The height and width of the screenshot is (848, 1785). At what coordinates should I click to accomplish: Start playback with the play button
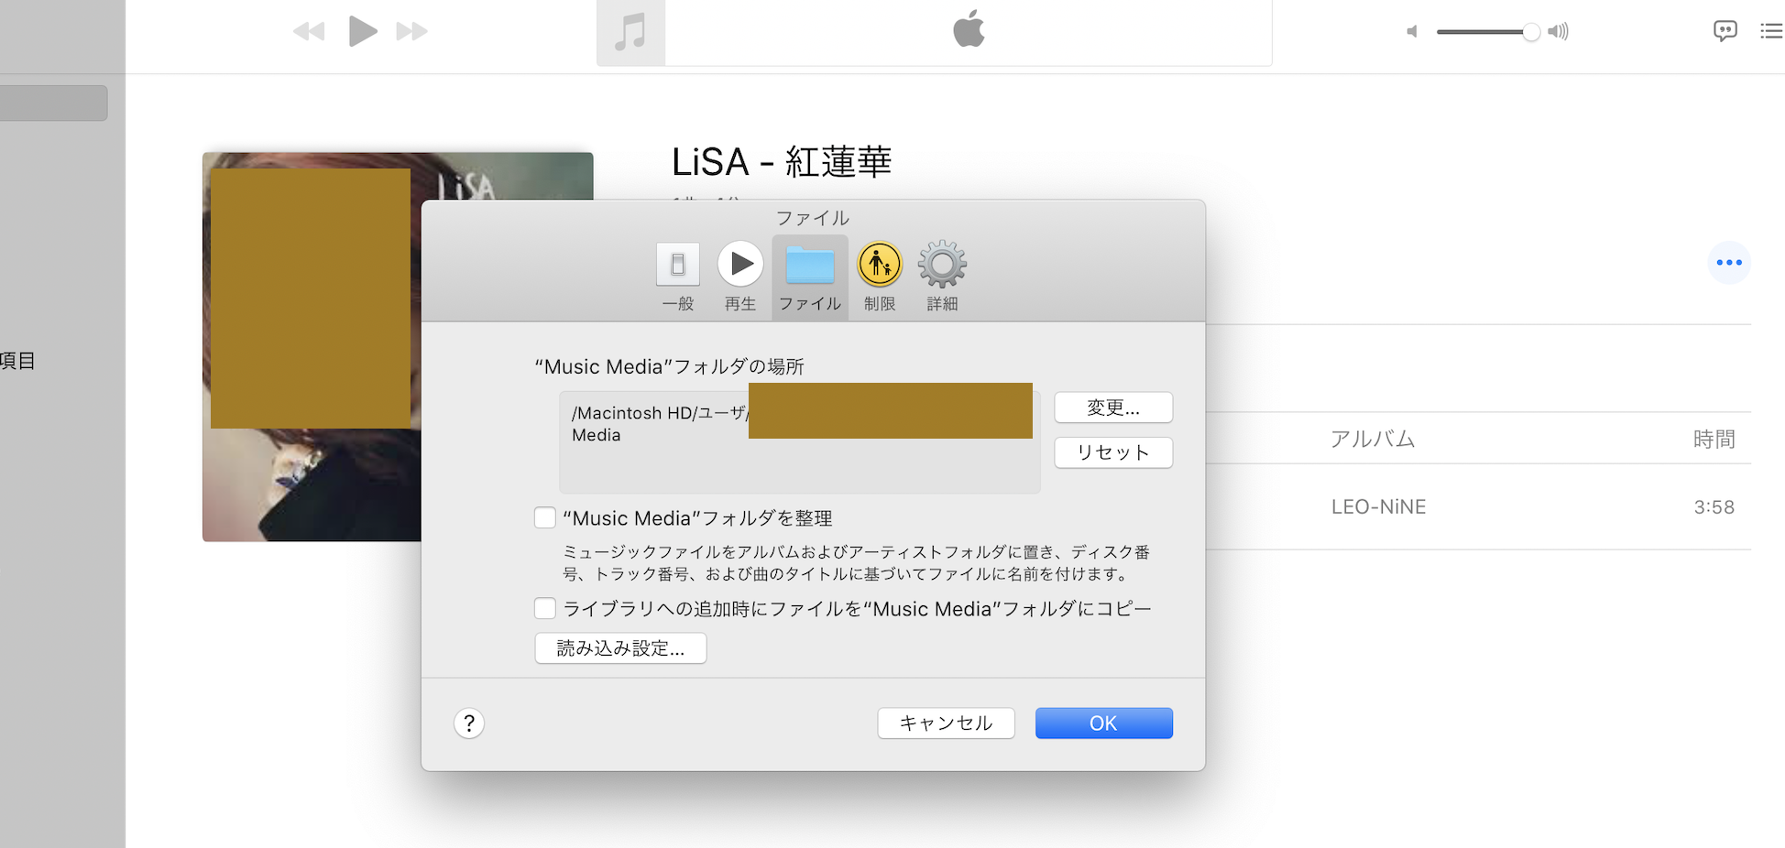363,31
